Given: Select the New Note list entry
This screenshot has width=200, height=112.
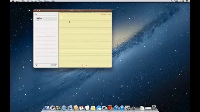Looking at the screenshot, I should pos(46,19).
